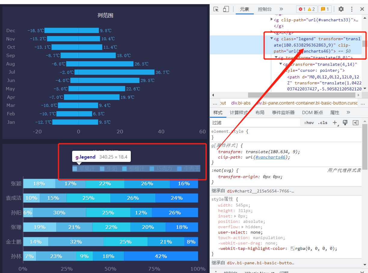Image resolution: width=368 pixels, height=273 pixels.
Task: Toggle the device toolbar icon
Action: [x=226, y=9]
